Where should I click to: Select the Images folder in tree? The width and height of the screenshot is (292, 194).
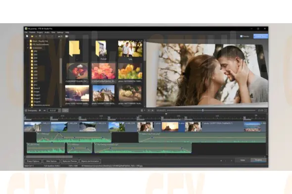pos(35,92)
